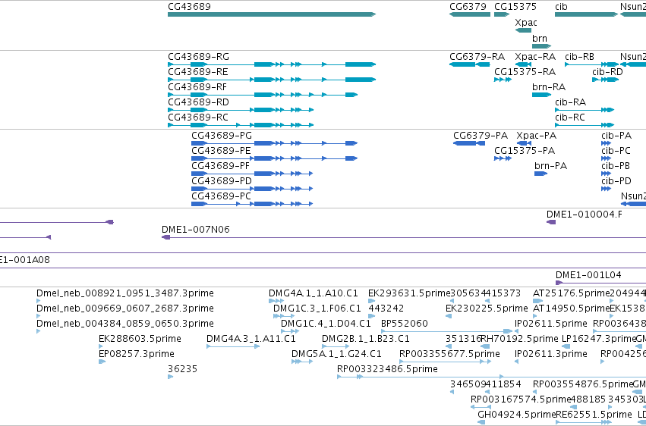Click protein label CG43689-PE
This screenshot has height=426, width=646.
click(221, 151)
